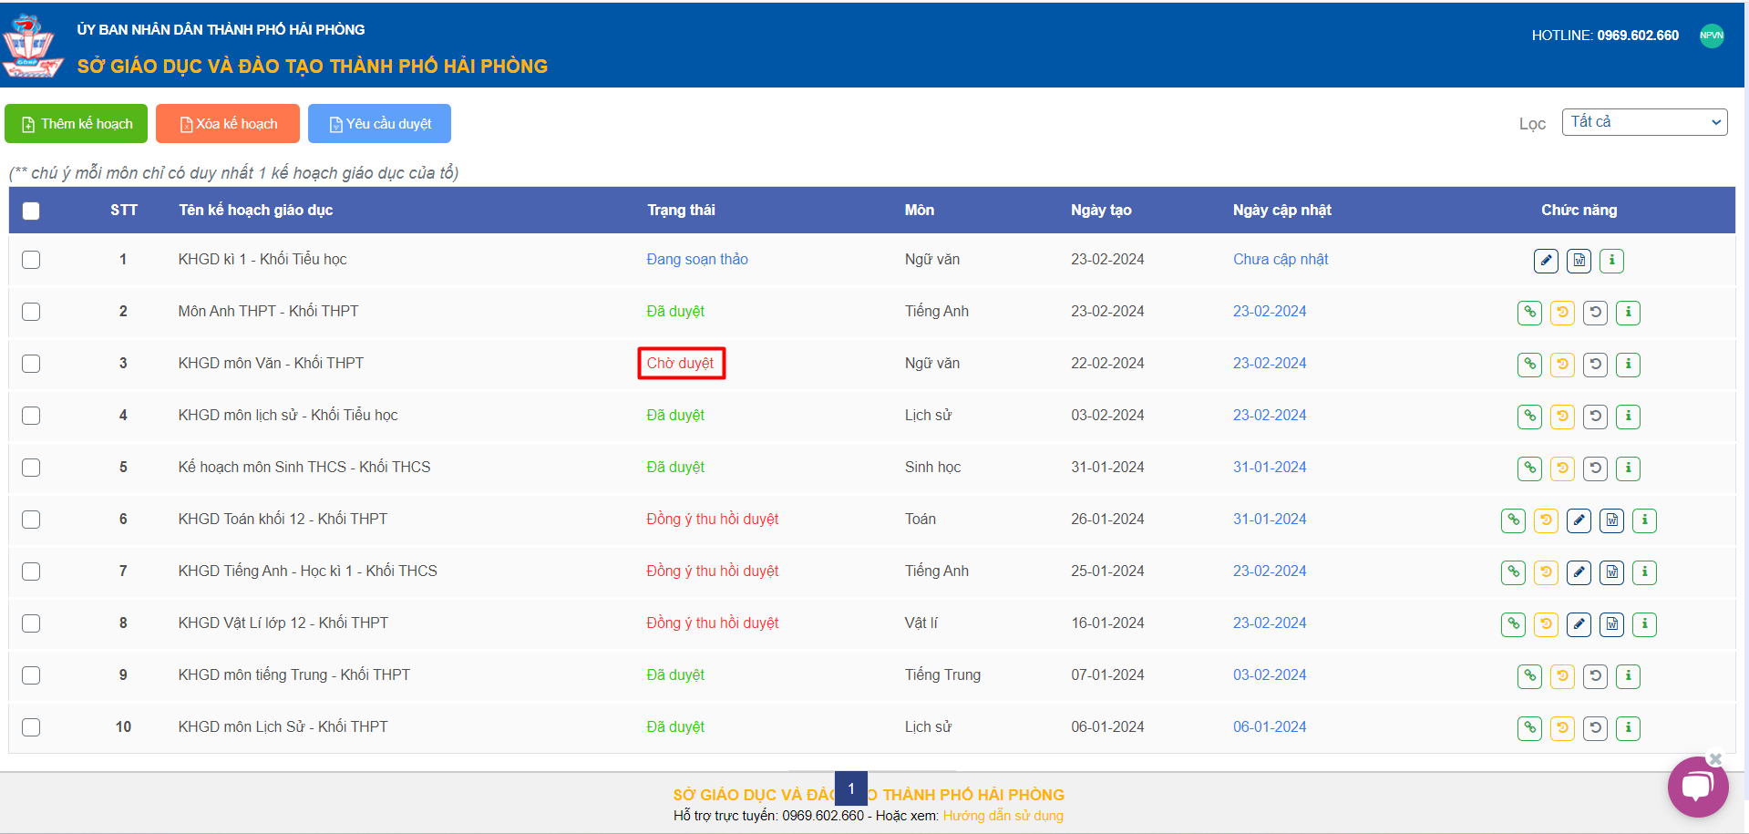Image resolution: width=1749 pixels, height=834 pixels.
Task: Click the green info icon for Môn Anh THPT
Action: click(x=1628, y=313)
